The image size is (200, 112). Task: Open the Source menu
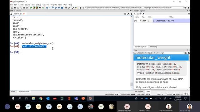coord(27,5)
